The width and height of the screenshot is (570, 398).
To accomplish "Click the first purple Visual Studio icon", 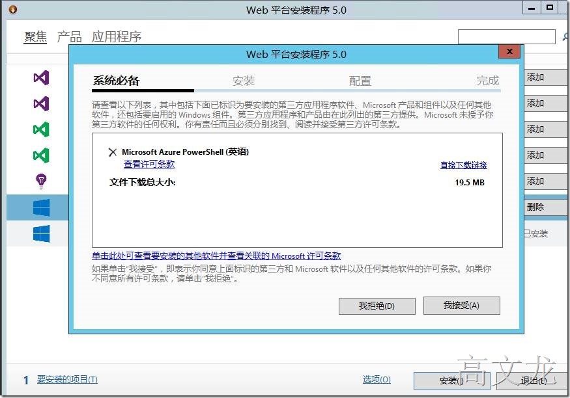I will point(41,77).
